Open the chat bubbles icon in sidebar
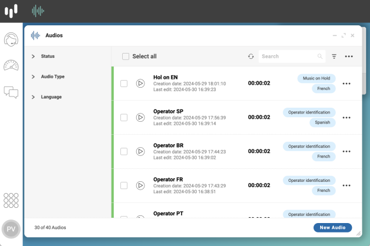Viewport: 370px width, 246px height. (x=11, y=92)
